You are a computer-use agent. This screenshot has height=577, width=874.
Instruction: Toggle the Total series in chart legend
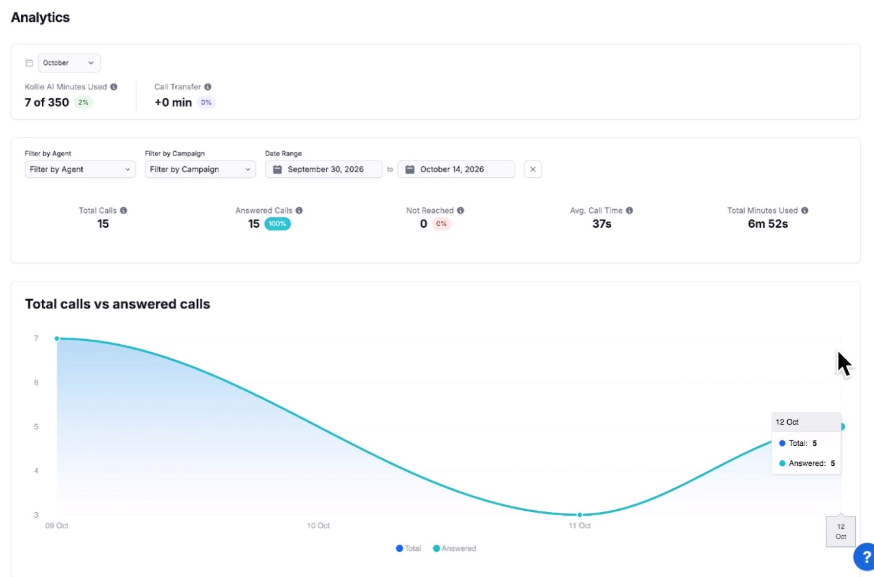408,548
